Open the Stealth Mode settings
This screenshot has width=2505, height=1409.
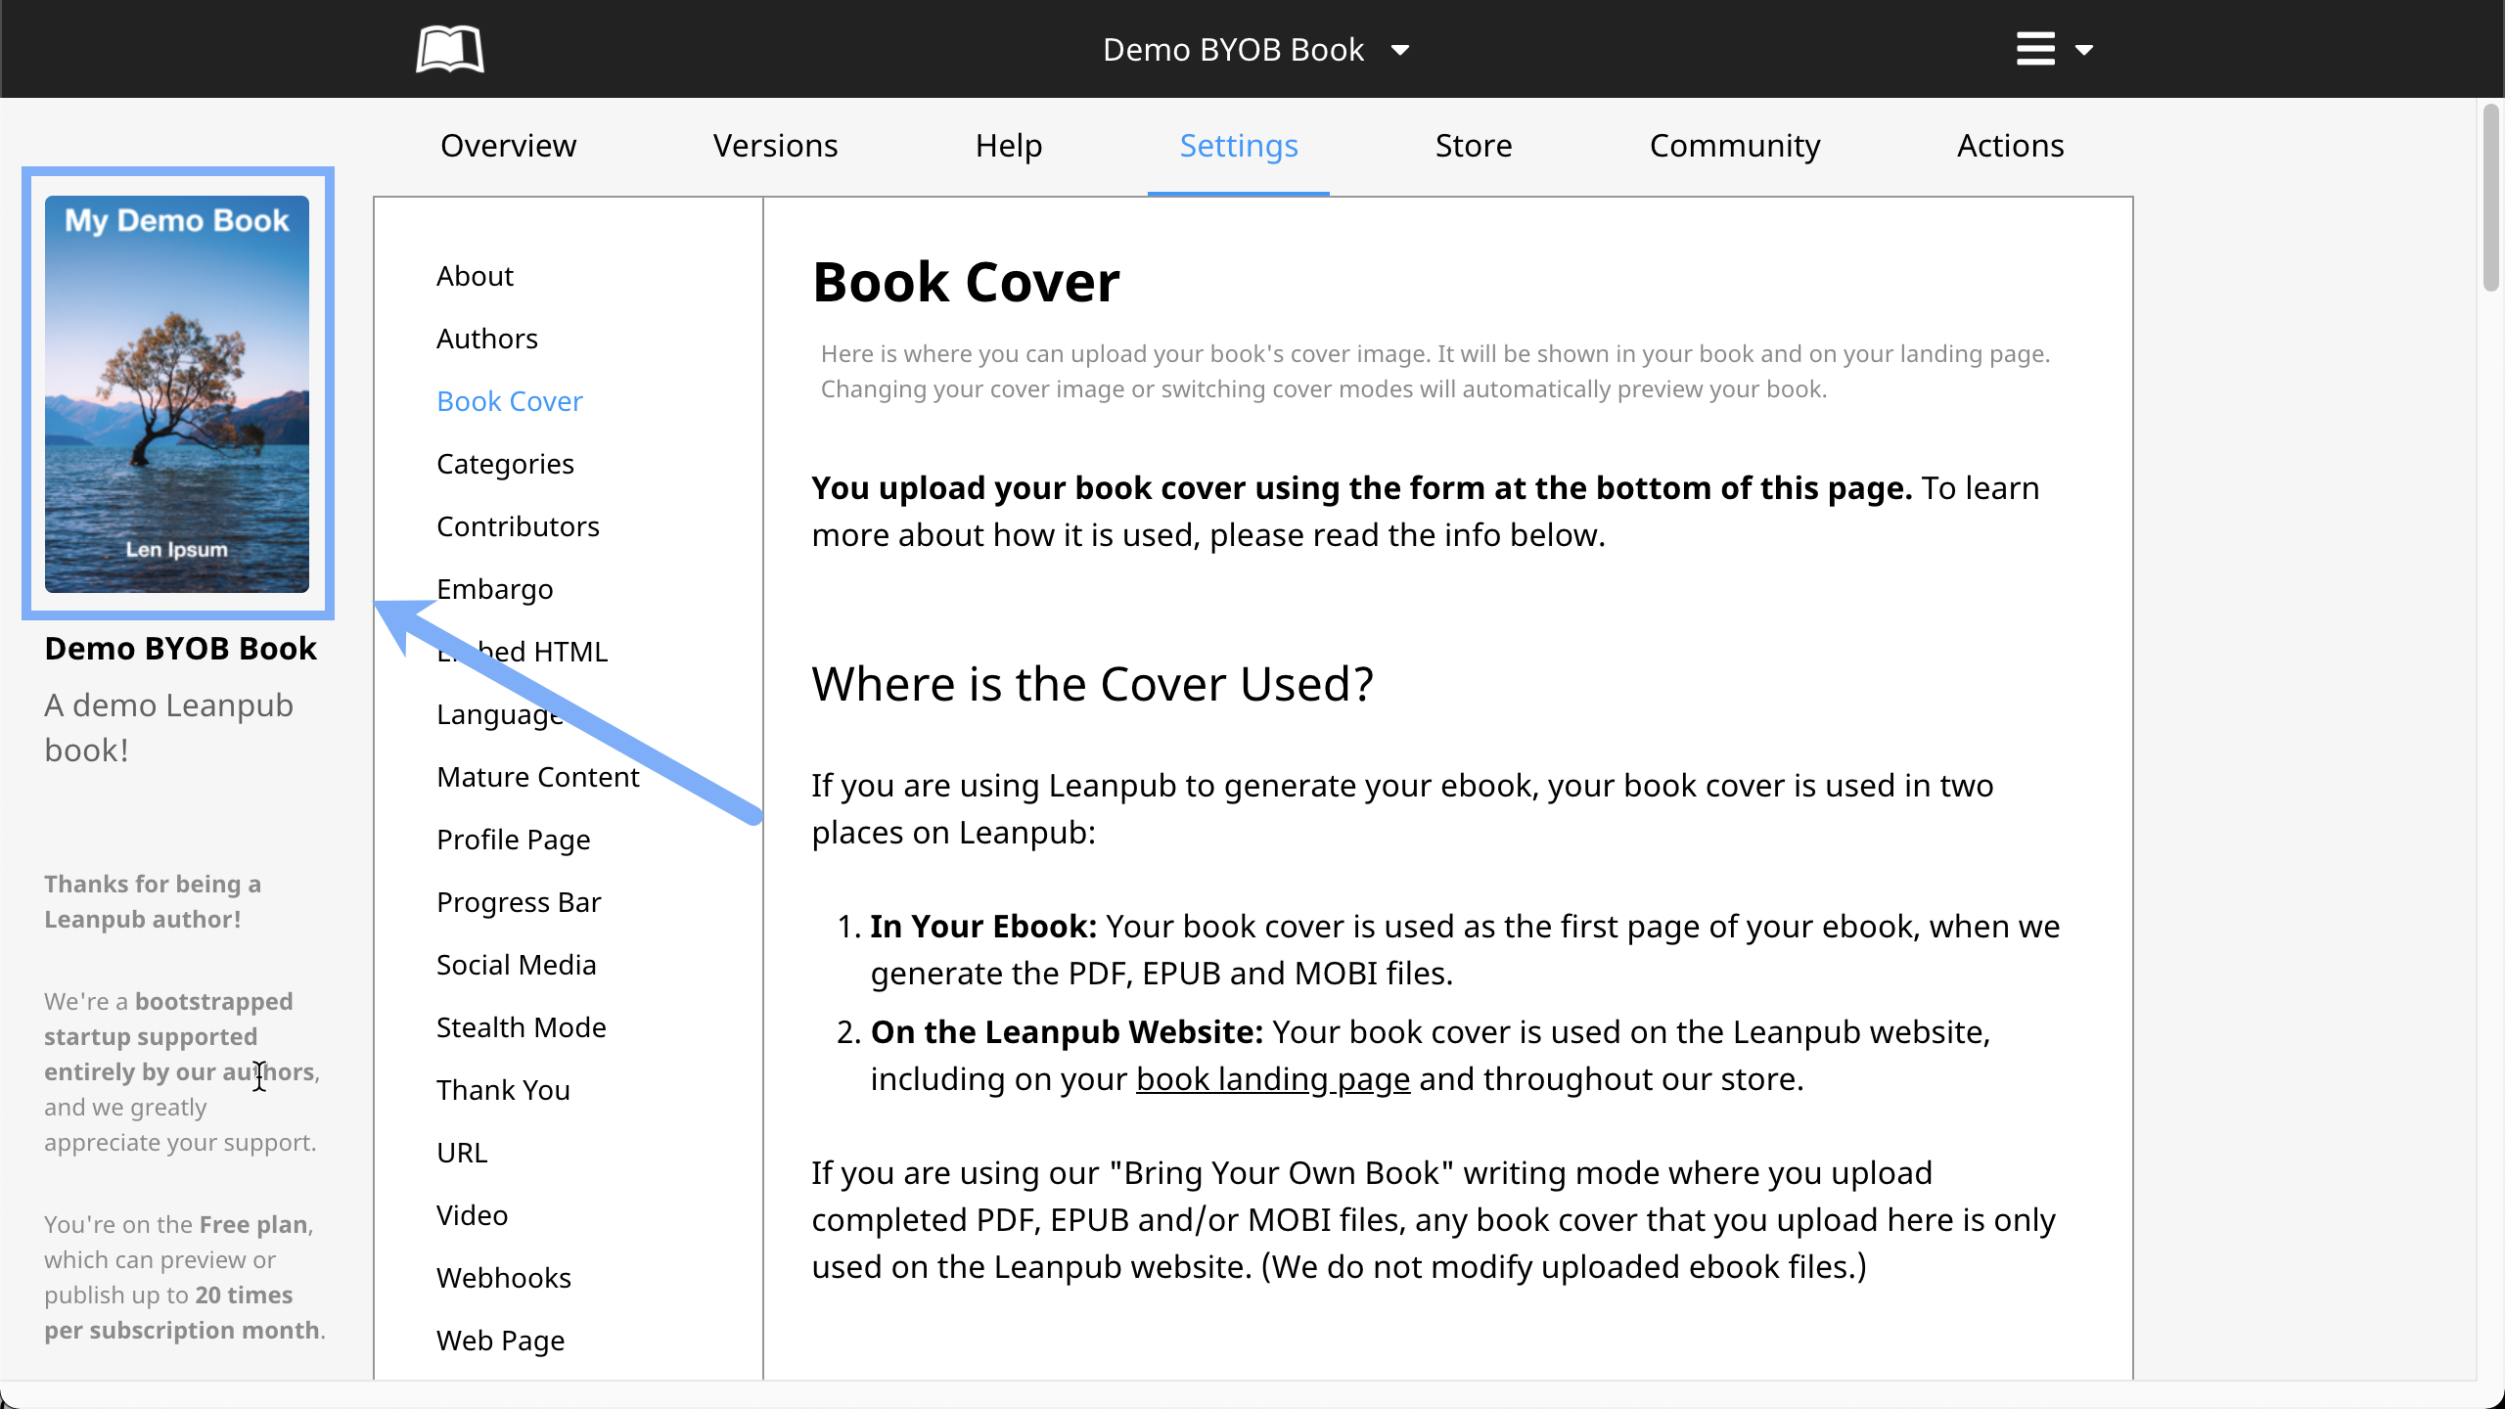click(521, 1027)
